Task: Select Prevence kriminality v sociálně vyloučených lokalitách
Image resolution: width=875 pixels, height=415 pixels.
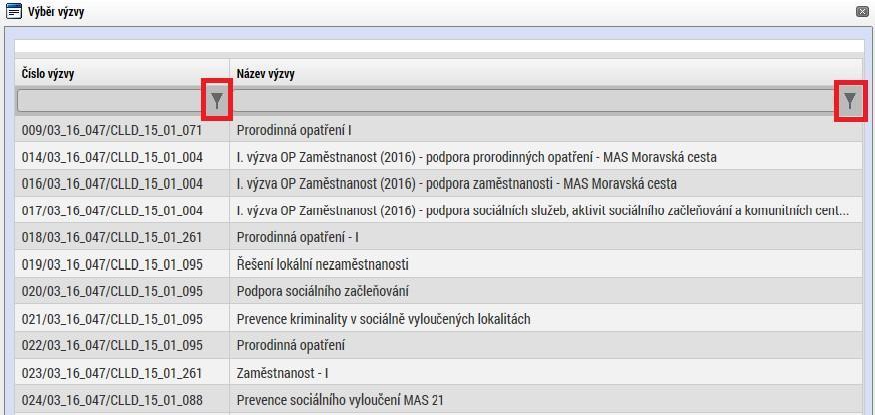Action: click(x=439, y=318)
